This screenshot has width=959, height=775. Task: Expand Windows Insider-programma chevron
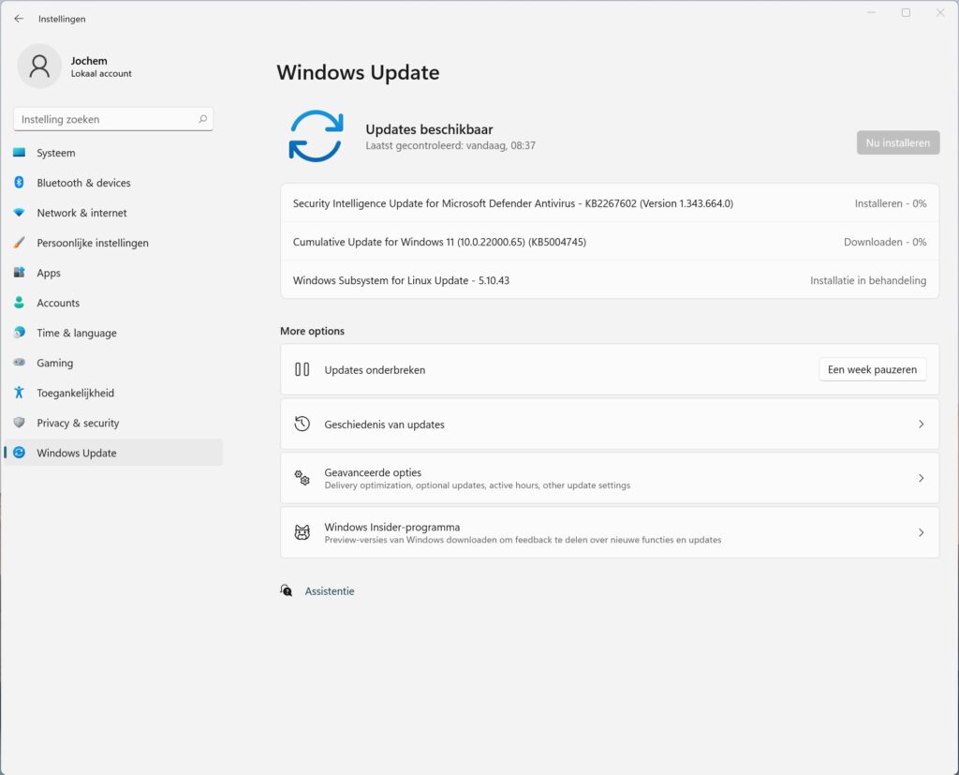click(x=921, y=532)
